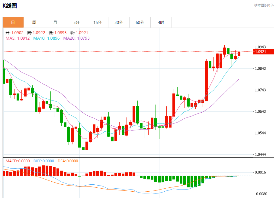Click the MA5: 1.0912 label
Image resolution: width=276 pixels, height=198 pixels.
click(x=18, y=38)
